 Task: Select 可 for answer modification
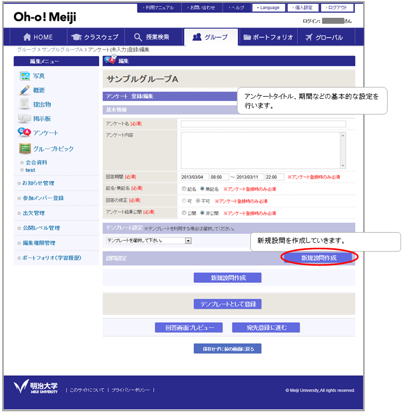click(184, 201)
